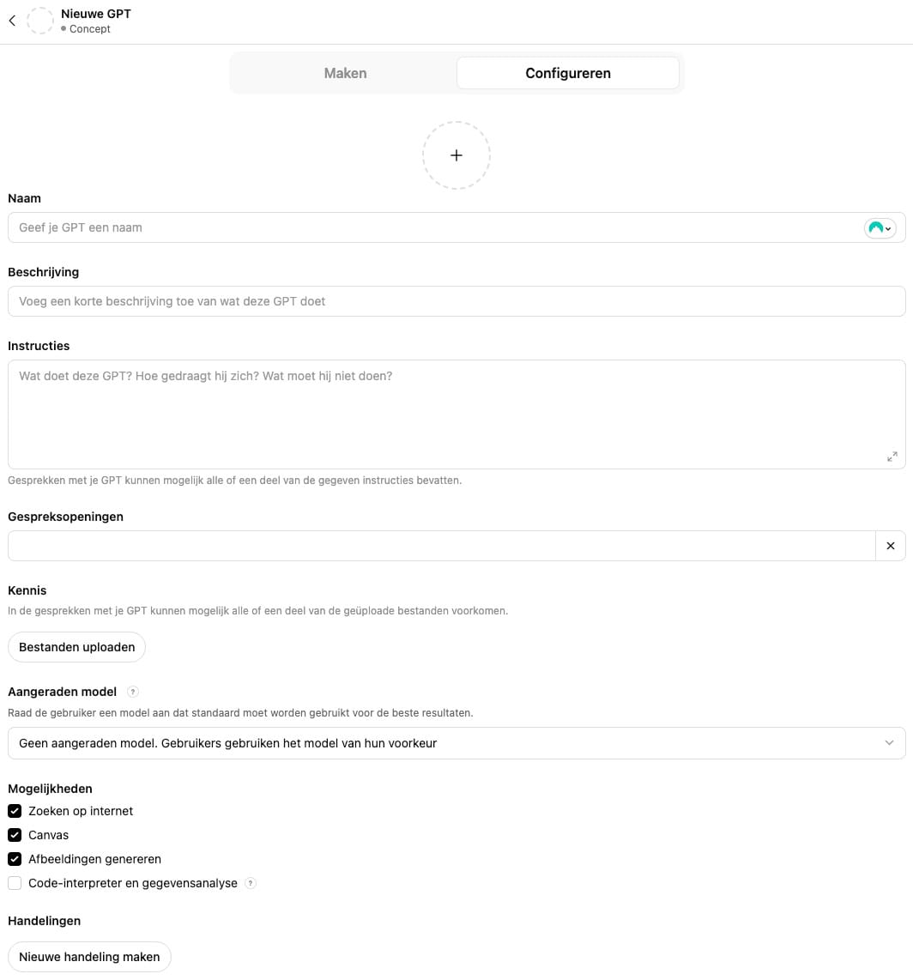The height and width of the screenshot is (980, 913).
Task: Uncheck Zoeken op internet checkbox
Action: click(15, 811)
